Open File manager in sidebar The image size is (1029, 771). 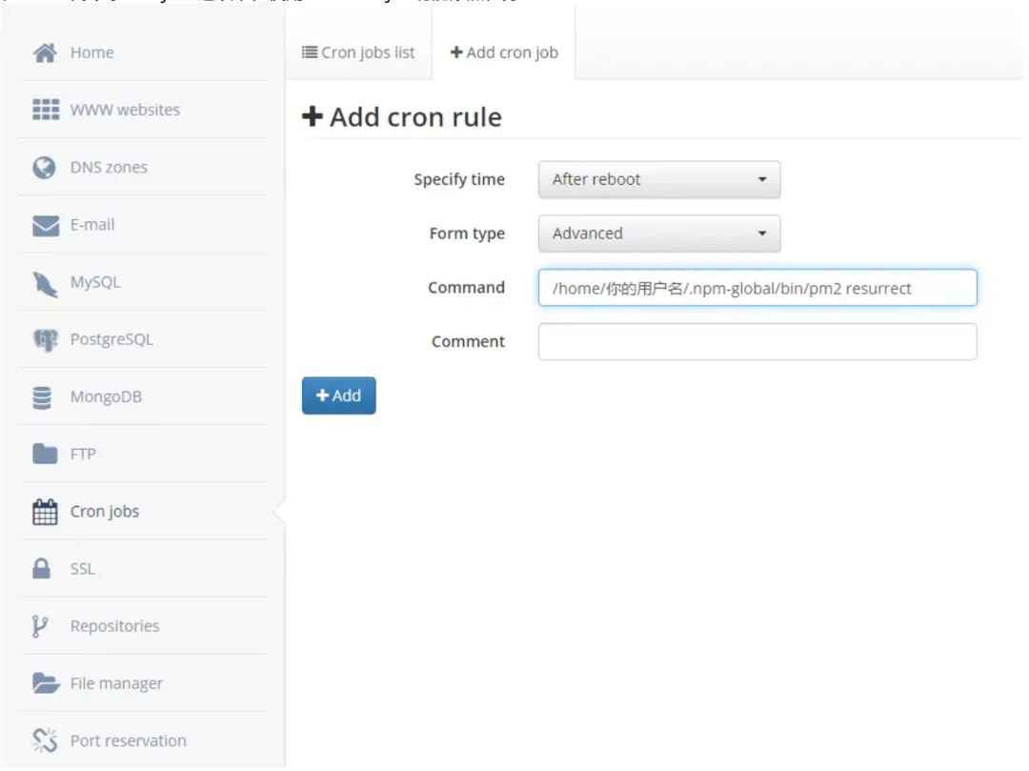[115, 683]
